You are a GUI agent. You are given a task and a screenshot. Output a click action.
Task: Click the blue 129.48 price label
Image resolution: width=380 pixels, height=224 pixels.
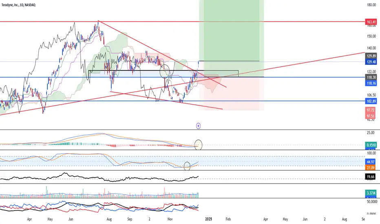point(371,62)
